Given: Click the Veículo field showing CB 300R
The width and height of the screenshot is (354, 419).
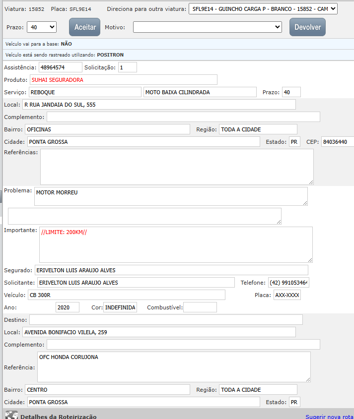Looking at the screenshot, I should click(126, 295).
